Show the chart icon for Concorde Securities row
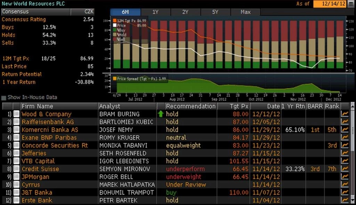This screenshot has height=205, width=356. point(345,145)
